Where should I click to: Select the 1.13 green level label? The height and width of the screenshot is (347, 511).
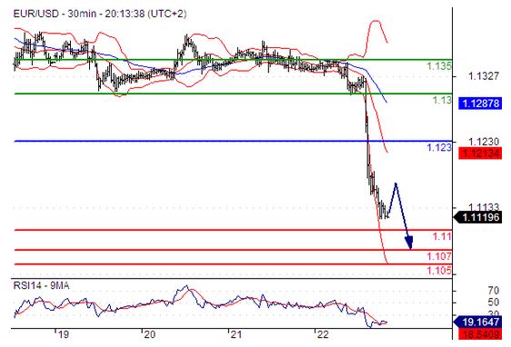pyautogui.click(x=442, y=100)
